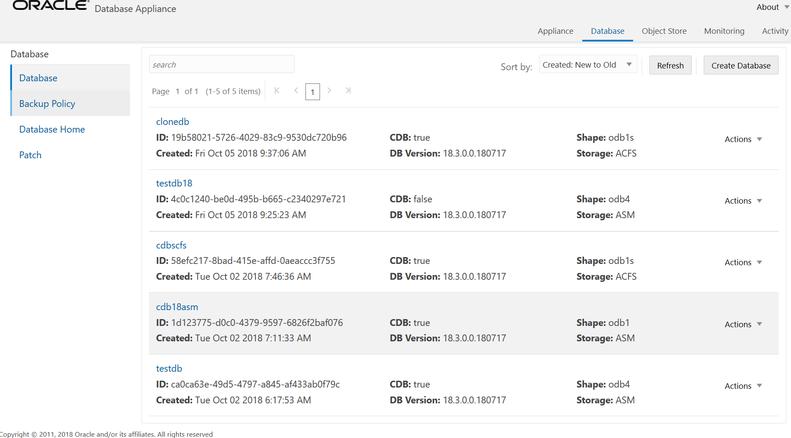The height and width of the screenshot is (438, 791).
Task: Click the previous page arrow
Action: tap(296, 91)
